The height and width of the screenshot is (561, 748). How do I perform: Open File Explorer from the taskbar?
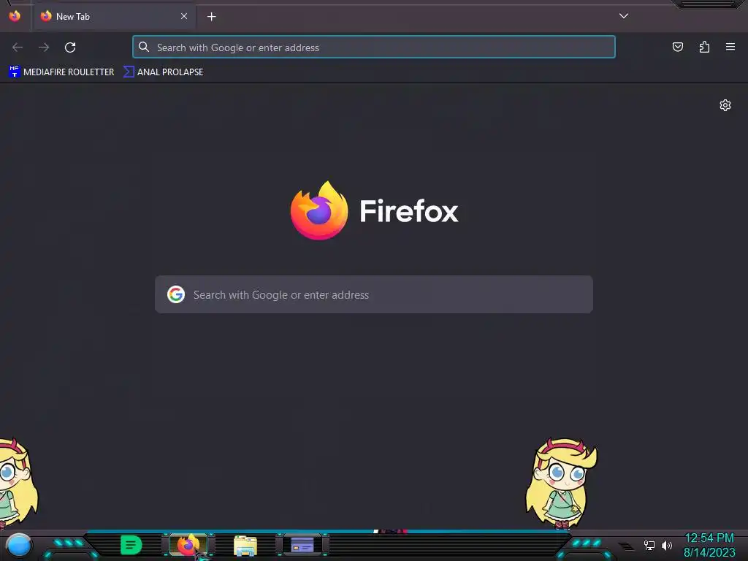click(245, 545)
